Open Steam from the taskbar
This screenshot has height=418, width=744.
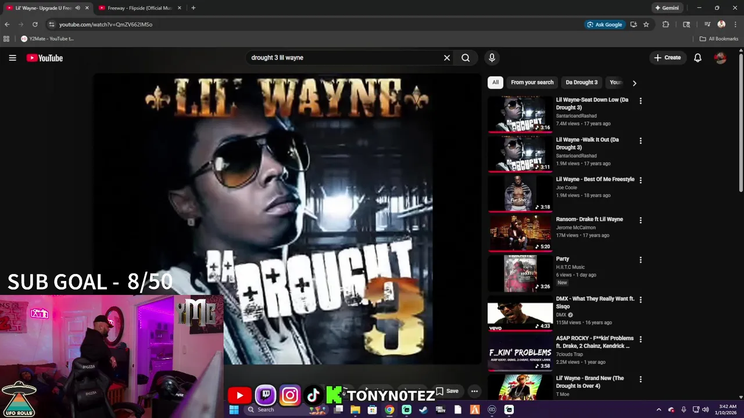click(x=423, y=410)
